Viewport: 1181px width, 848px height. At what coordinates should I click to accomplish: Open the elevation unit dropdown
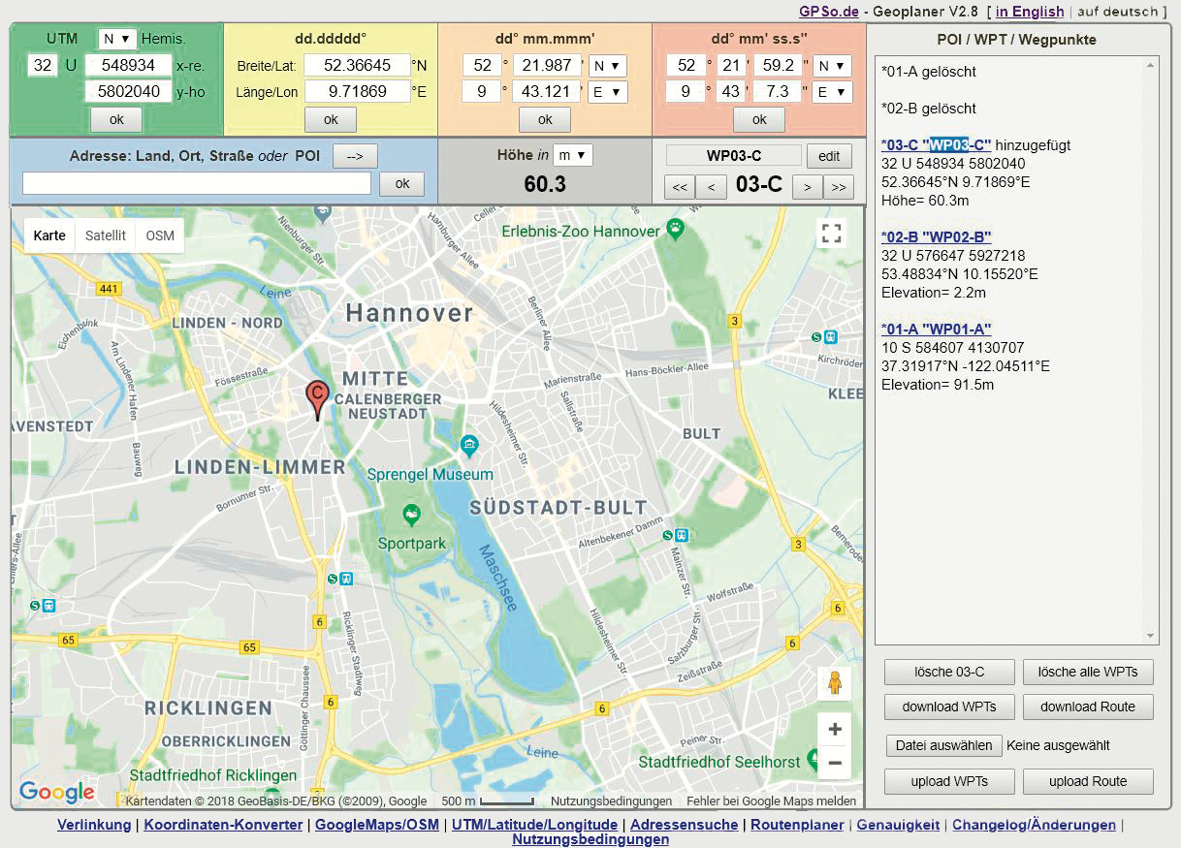point(573,156)
